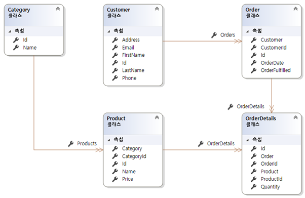
Task: Select CategoryId property in Product class
Action: click(x=134, y=156)
